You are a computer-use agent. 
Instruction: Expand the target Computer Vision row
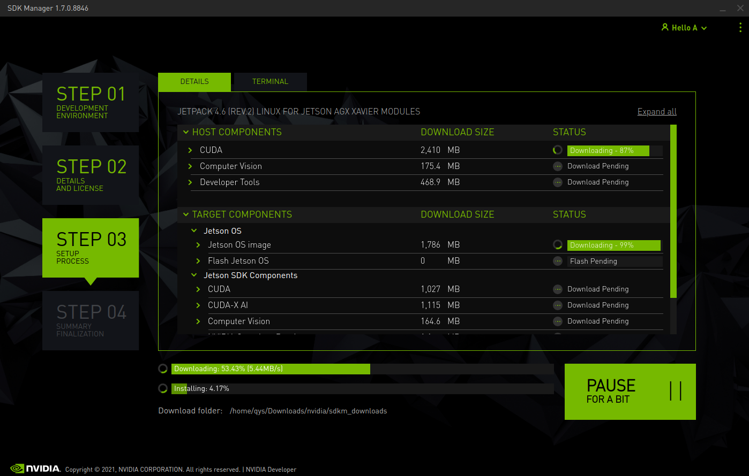coord(198,321)
